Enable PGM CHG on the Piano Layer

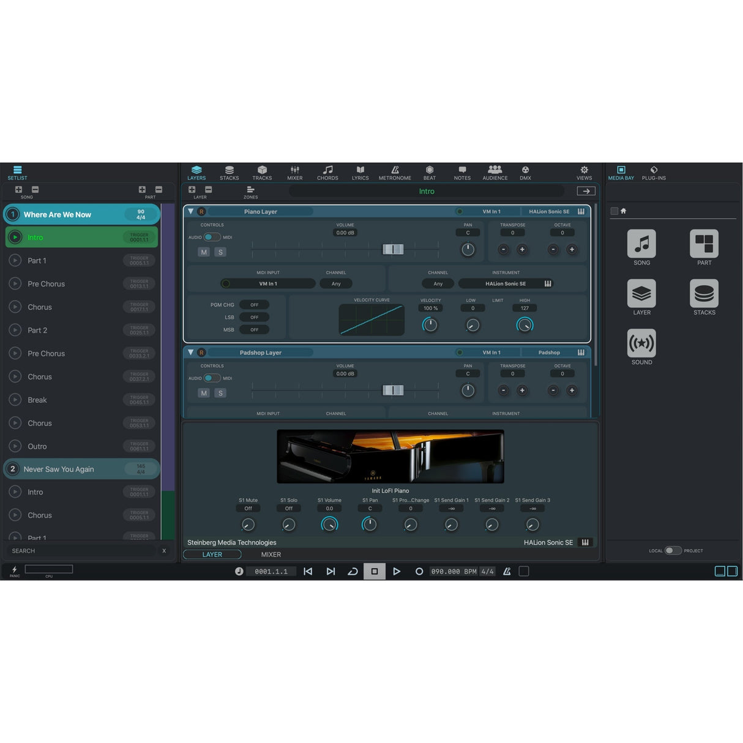(255, 304)
